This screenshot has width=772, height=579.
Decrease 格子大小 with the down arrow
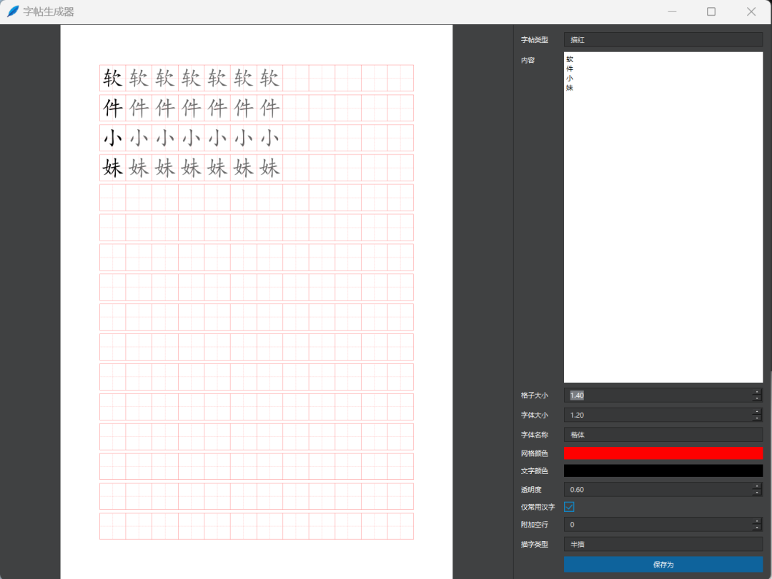pyautogui.click(x=756, y=398)
